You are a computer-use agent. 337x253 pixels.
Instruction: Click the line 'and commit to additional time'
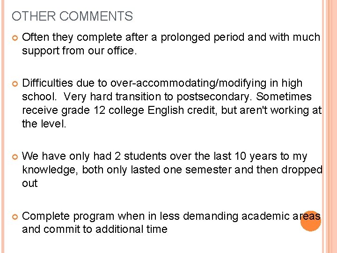(95, 229)
